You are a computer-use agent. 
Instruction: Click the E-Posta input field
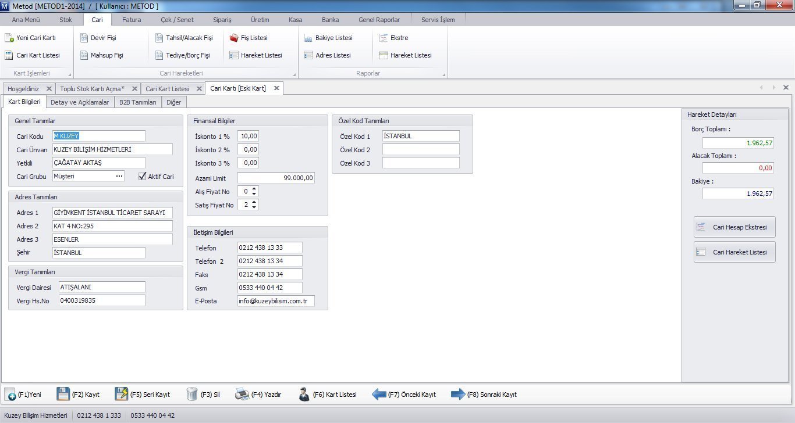coord(276,301)
